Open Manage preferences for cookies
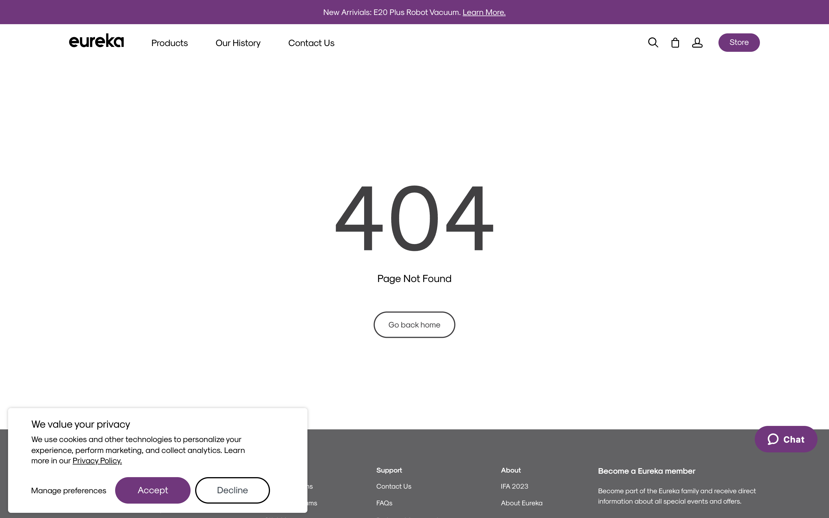 [69, 490]
